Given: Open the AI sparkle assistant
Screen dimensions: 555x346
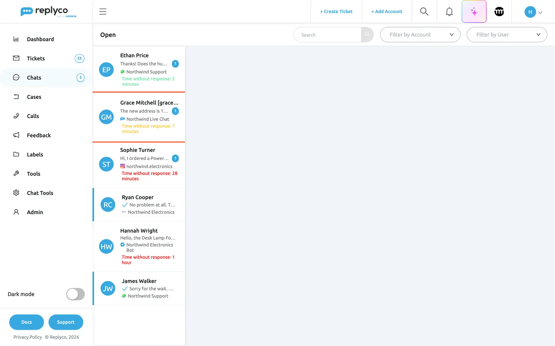Looking at the screenshot, I should pos(474,12).
